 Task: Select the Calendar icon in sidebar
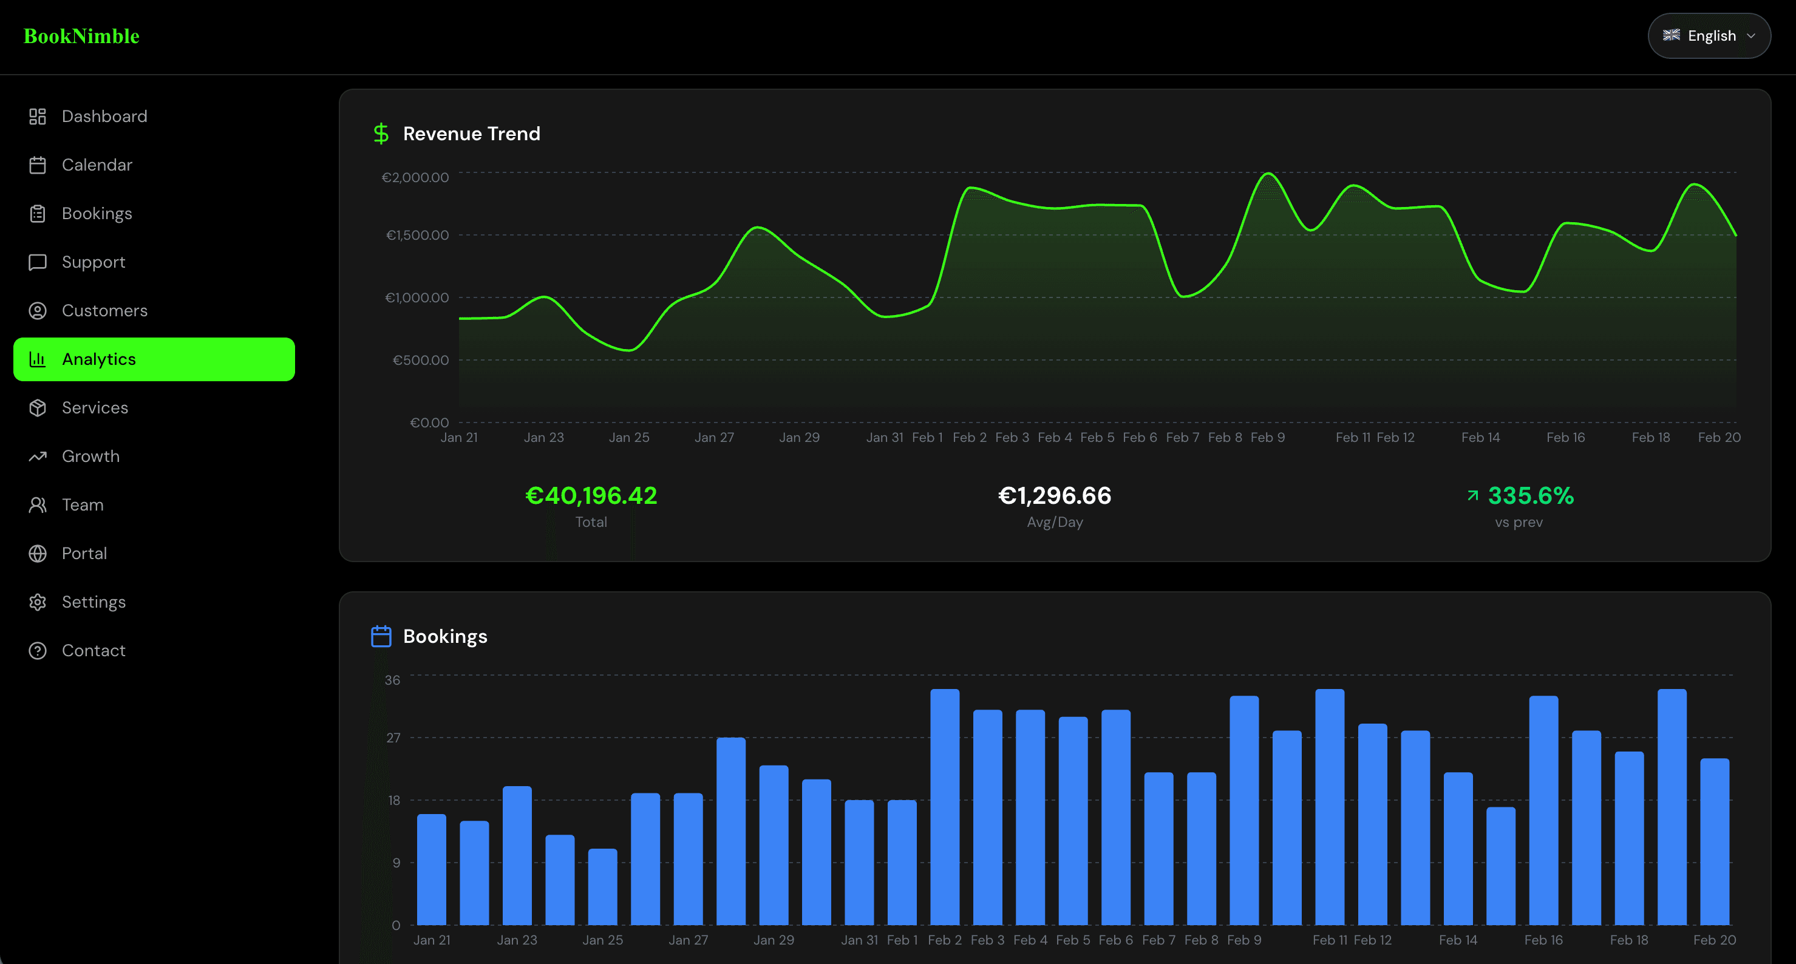38,165
